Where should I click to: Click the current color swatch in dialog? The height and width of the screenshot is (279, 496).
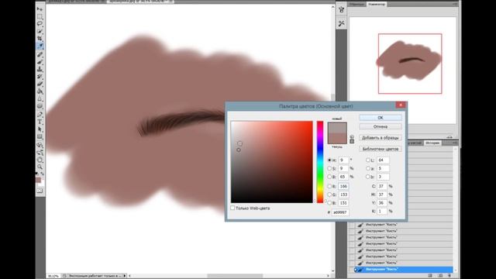coord(337,138)
